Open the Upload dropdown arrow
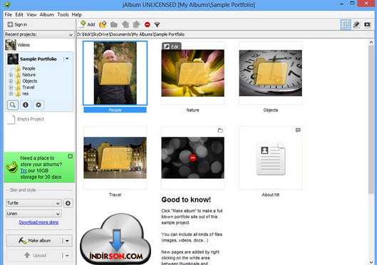 coord(67,256)
